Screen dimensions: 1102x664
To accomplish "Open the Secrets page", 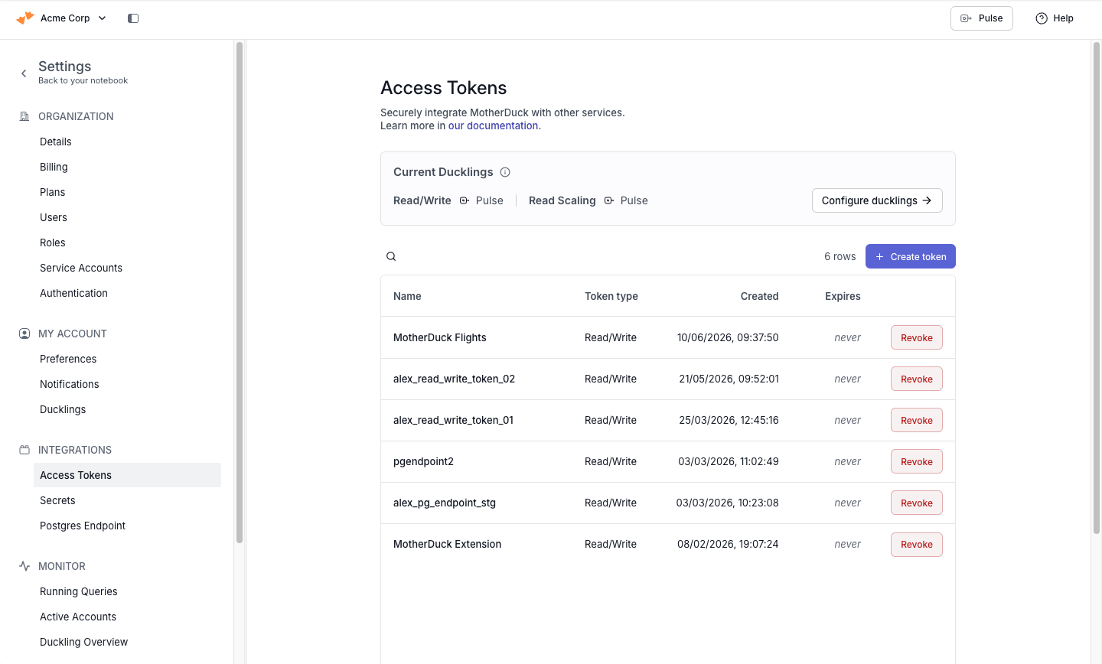I will coord(57,500).
